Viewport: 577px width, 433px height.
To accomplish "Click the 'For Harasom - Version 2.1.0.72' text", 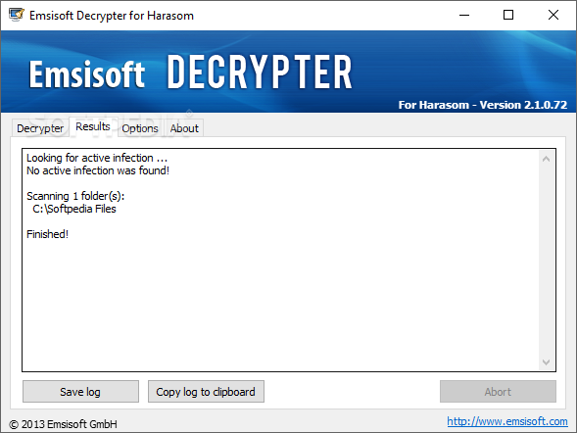I will click(x=482, y=105).
